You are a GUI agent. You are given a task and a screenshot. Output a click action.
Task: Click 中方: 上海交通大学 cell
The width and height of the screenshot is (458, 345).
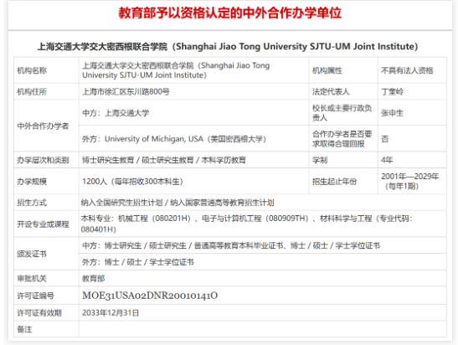193,113
